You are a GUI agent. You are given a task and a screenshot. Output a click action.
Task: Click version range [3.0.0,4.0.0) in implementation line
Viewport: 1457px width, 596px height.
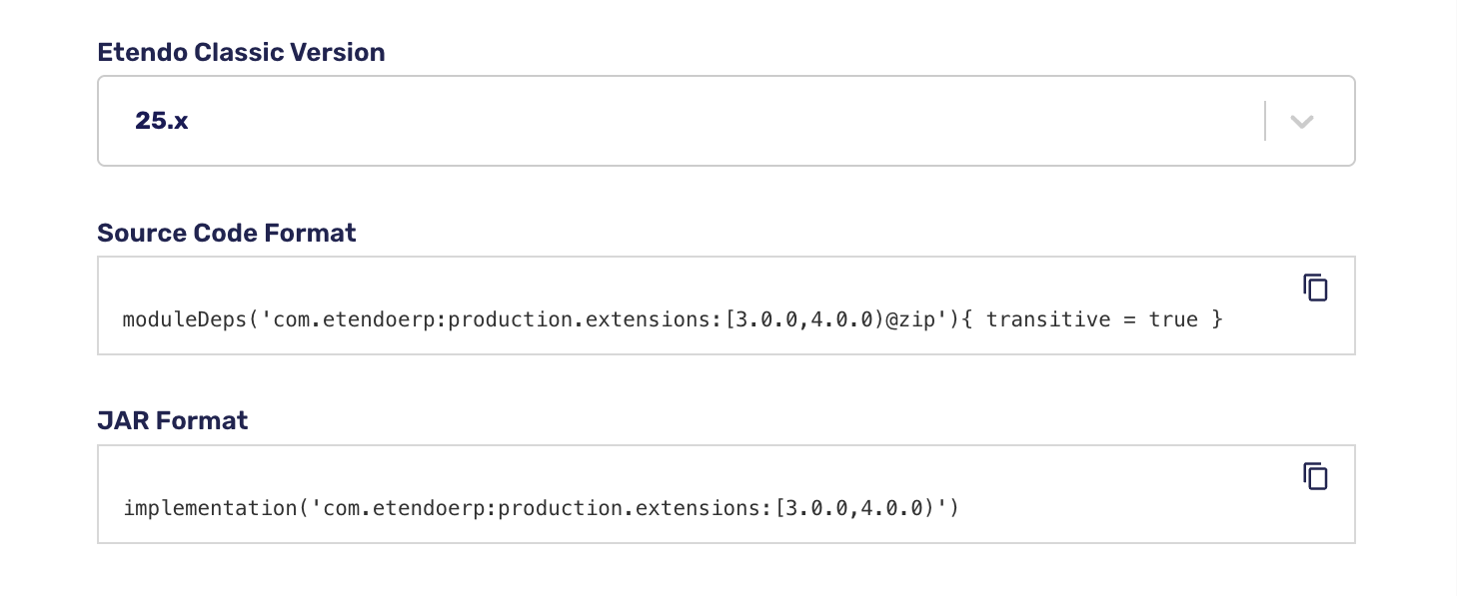pos(854,509)
